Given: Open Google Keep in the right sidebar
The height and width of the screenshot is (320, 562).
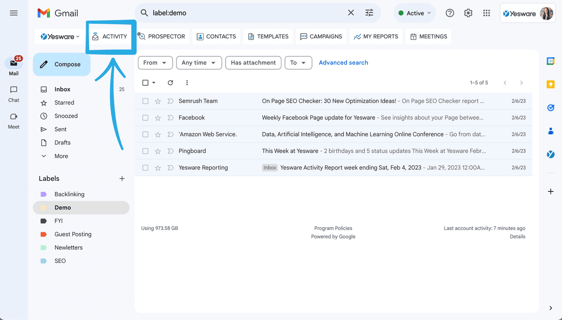Looking at the screenshot, I should tap(551, 83).
